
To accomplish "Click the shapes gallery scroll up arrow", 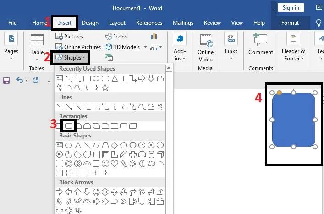I will (169, 68).
